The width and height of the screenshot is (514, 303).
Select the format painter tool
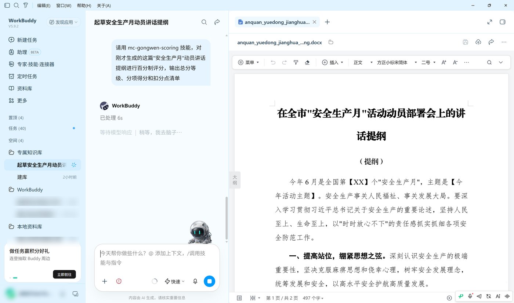(296, 62)
